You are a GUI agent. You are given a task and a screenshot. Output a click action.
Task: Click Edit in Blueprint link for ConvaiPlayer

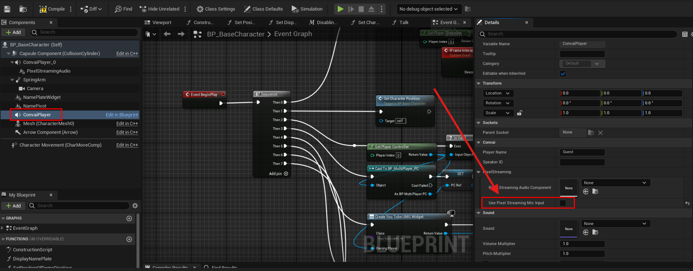[x=121, y=115]
